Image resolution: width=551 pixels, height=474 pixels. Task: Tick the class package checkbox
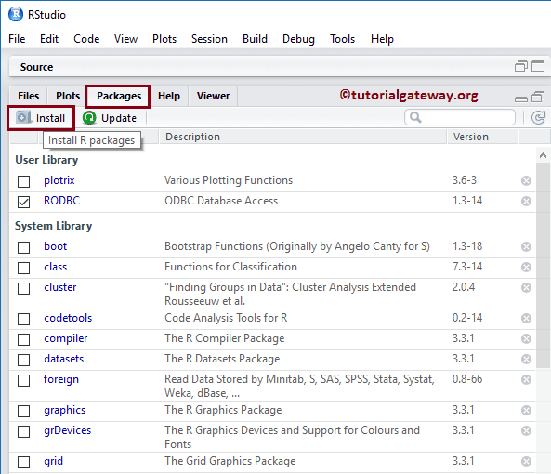(23, 268)
